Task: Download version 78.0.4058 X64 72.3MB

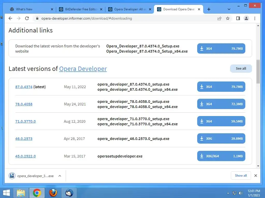Action: (x=221, y=104)
